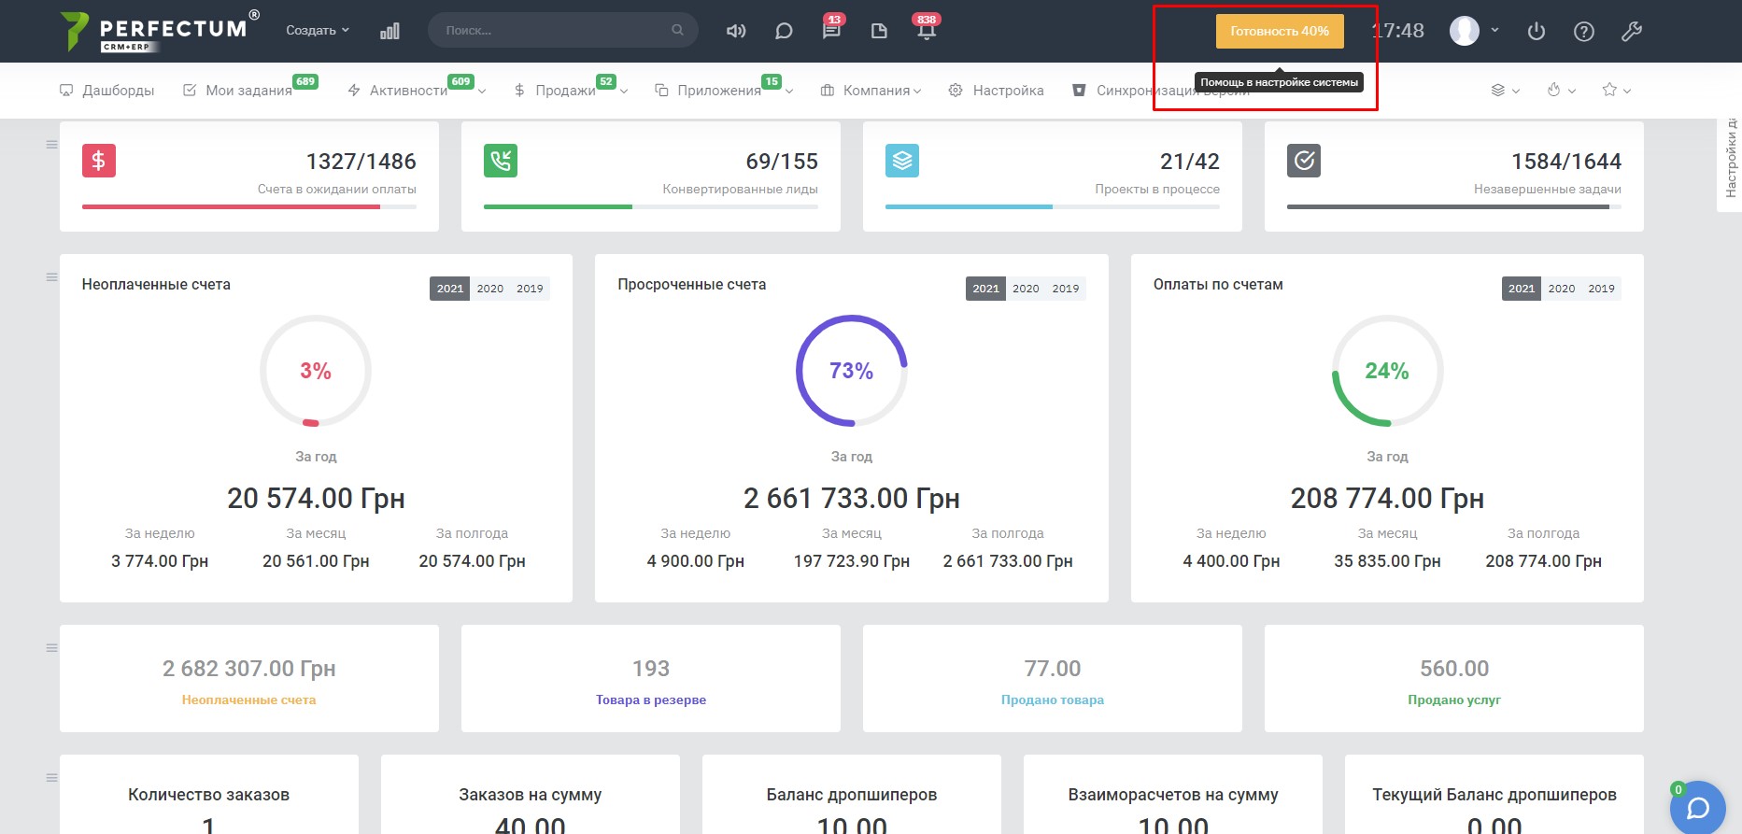Click the power logout icon

[x=1536, y=32]
